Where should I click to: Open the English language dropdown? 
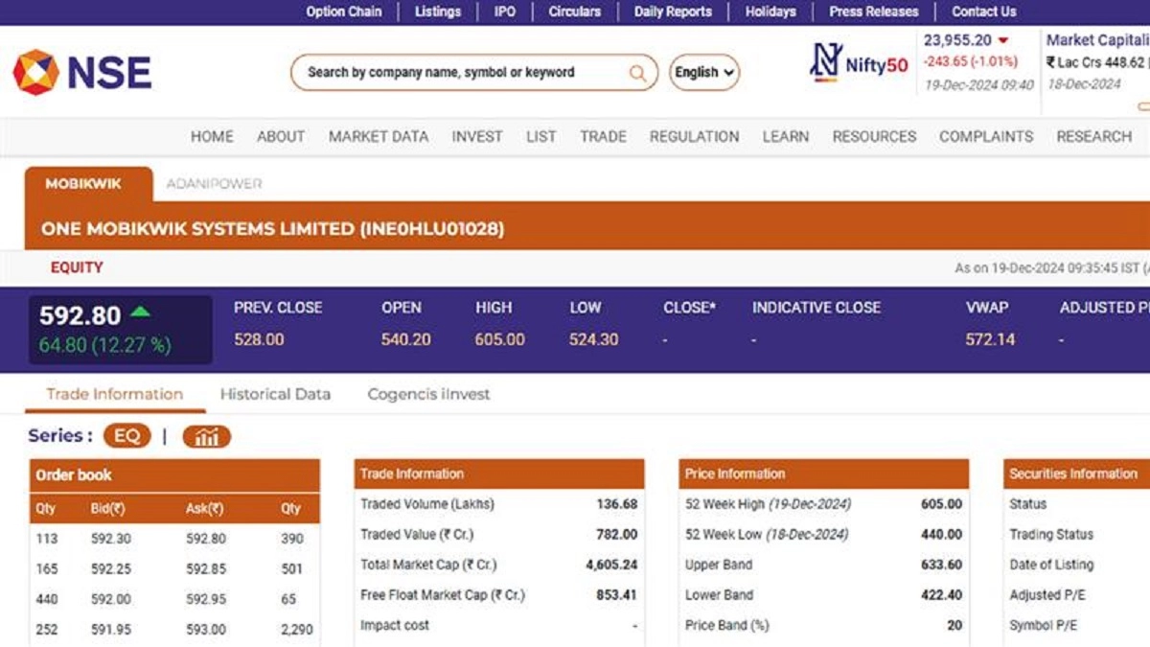(704, 73)
